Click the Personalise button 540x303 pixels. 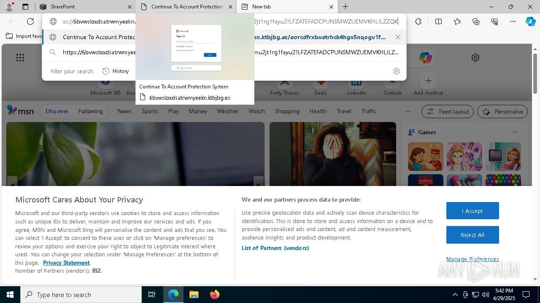[502, 112]
